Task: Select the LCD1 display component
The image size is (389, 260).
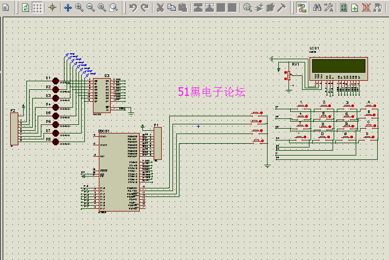Action: coord(338,68)
